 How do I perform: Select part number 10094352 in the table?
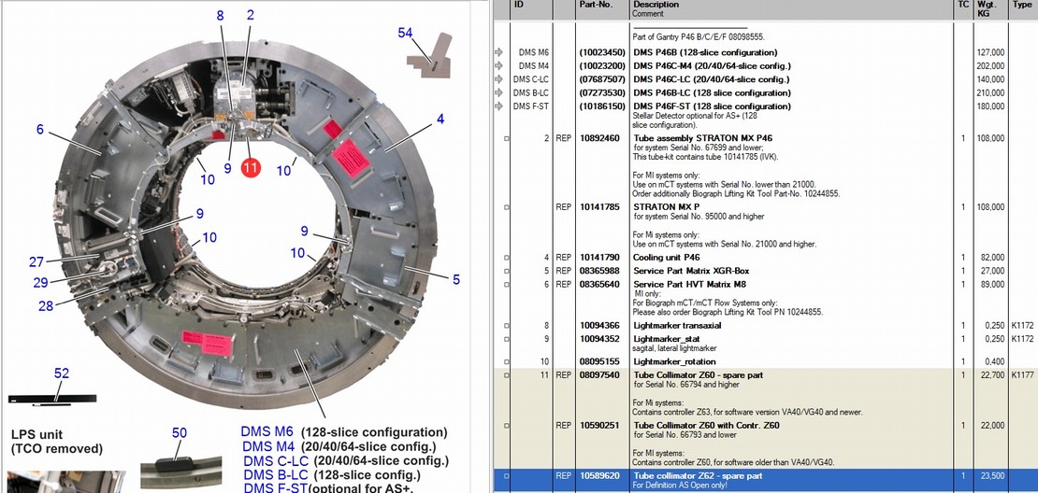point(599,339)
